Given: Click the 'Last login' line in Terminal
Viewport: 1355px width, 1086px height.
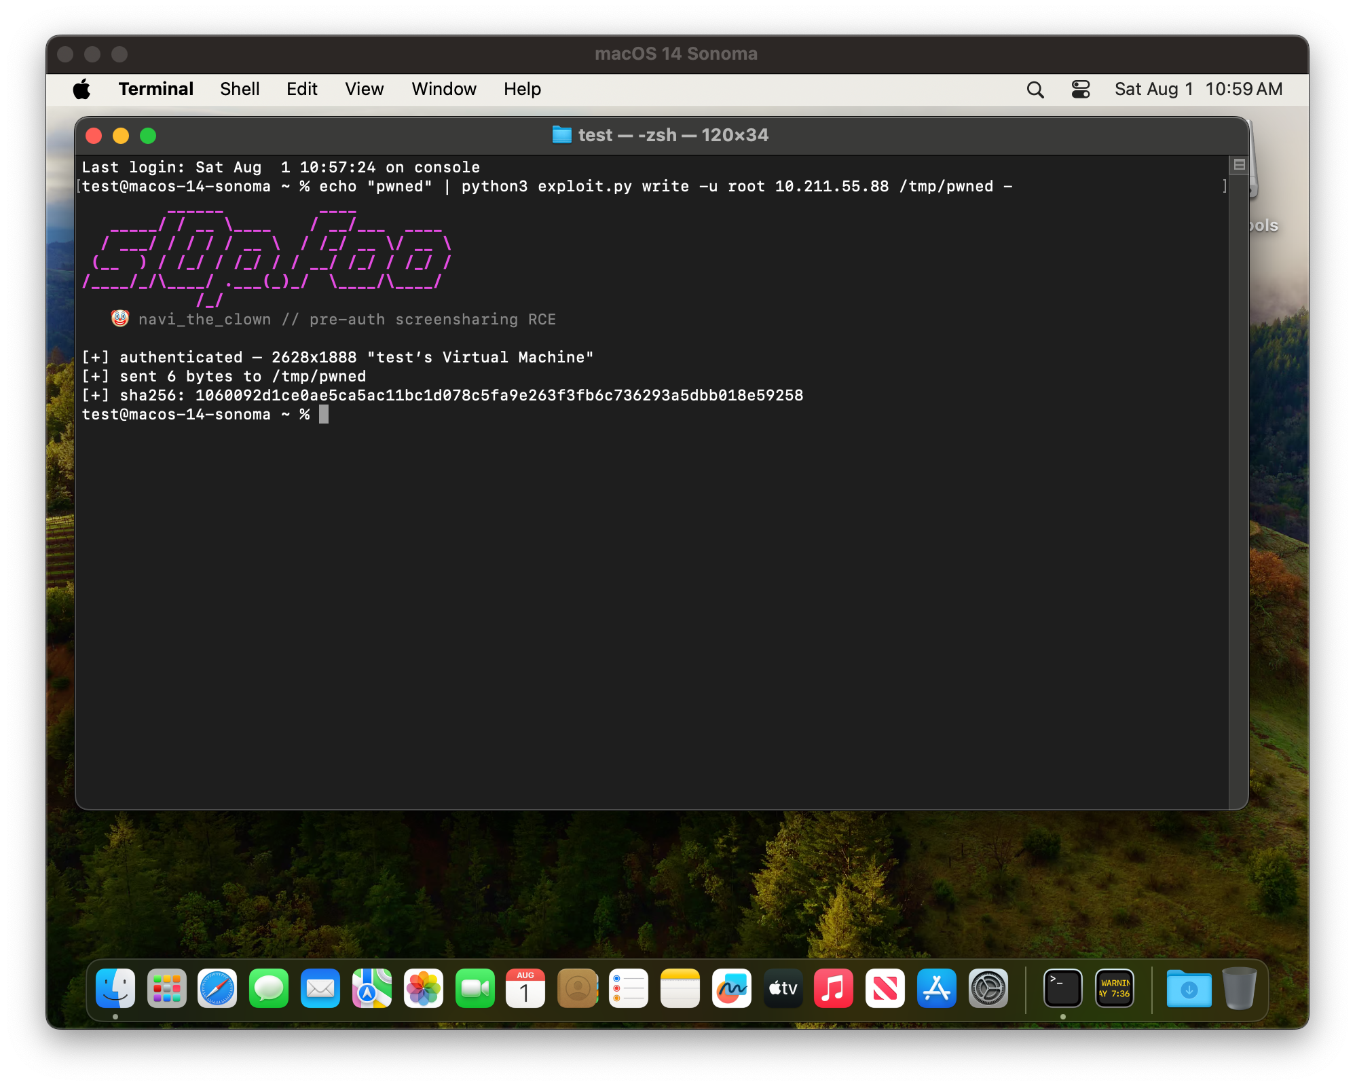Looking at the screenshot, I should (281, 168).
